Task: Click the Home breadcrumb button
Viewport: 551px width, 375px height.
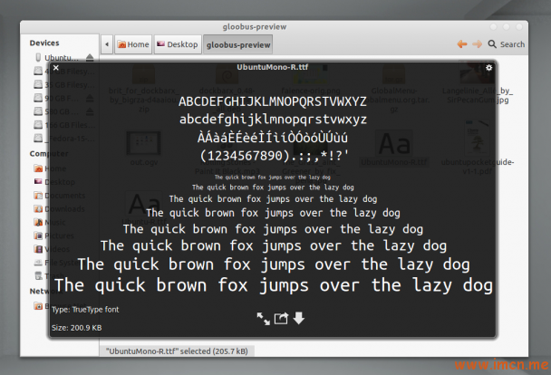Action: point(133,44)
